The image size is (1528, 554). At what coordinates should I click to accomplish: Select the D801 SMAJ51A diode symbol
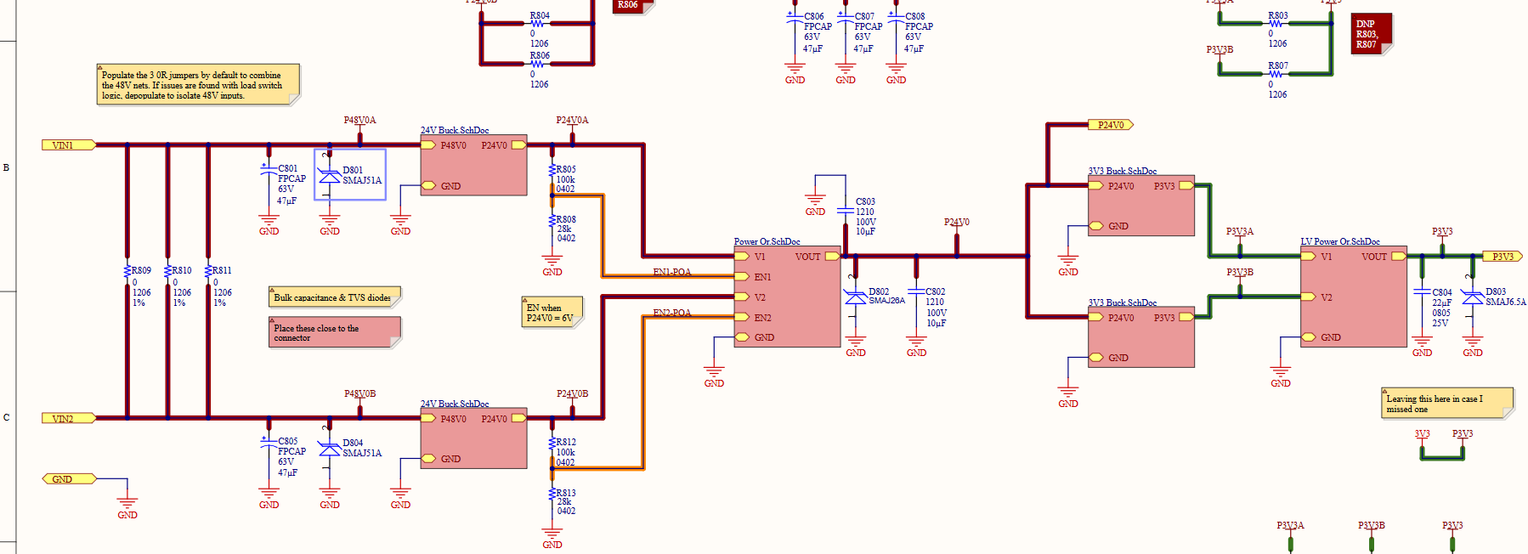pos(330,175)
